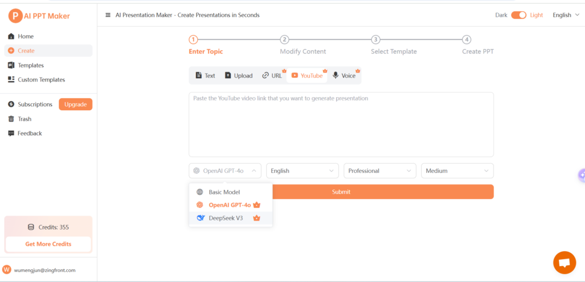Click the Subscriptions dollar icon
Image resolution: width=585 pixels, height=282 pixels.
11,104
